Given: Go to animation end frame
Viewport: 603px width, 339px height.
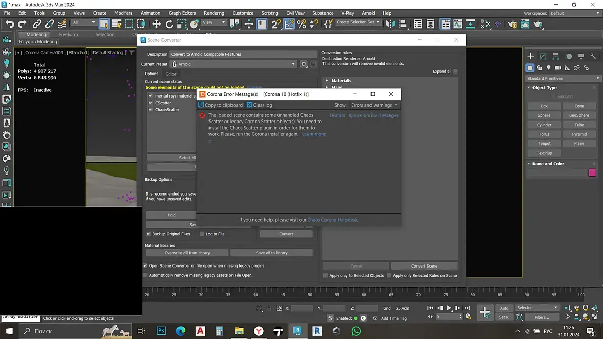Looking at the screenshot, I should 467,308.
